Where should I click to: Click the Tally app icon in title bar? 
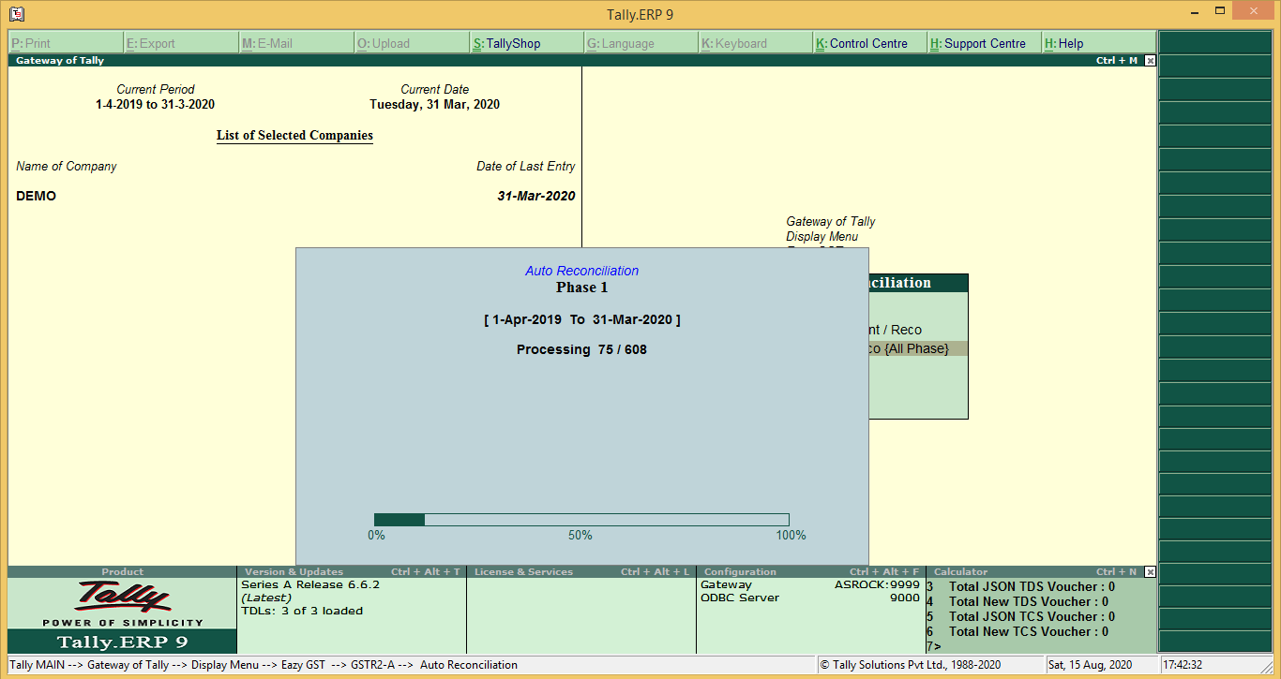pos(16,14)
